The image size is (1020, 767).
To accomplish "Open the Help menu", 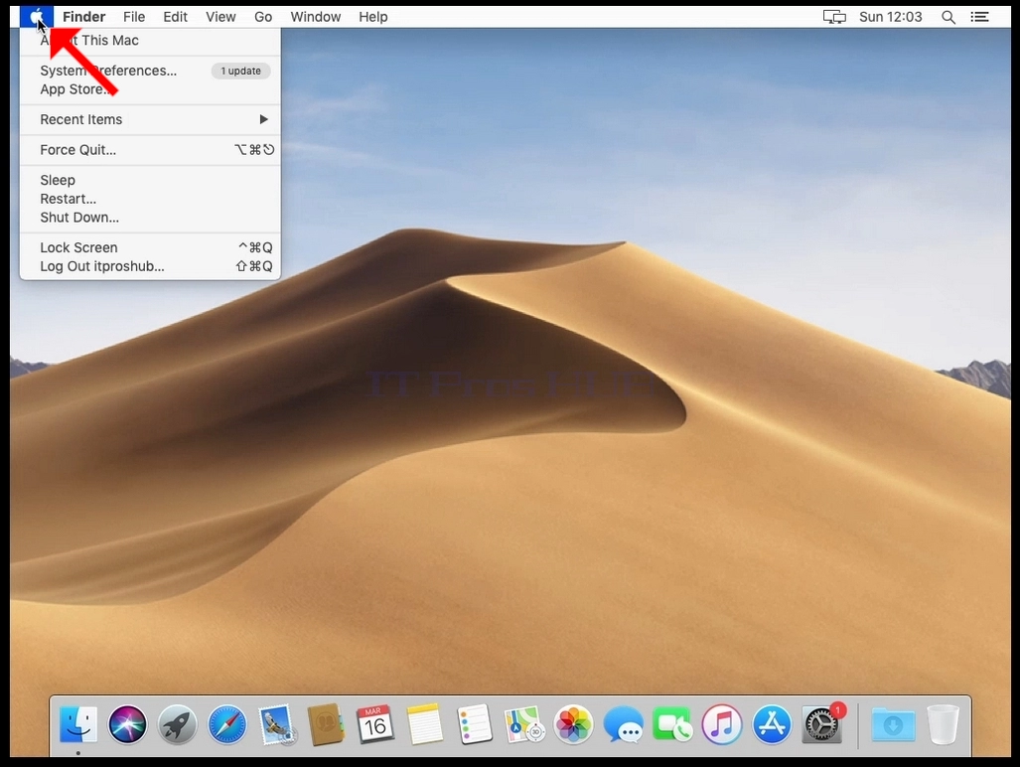I will pos(372,17).
